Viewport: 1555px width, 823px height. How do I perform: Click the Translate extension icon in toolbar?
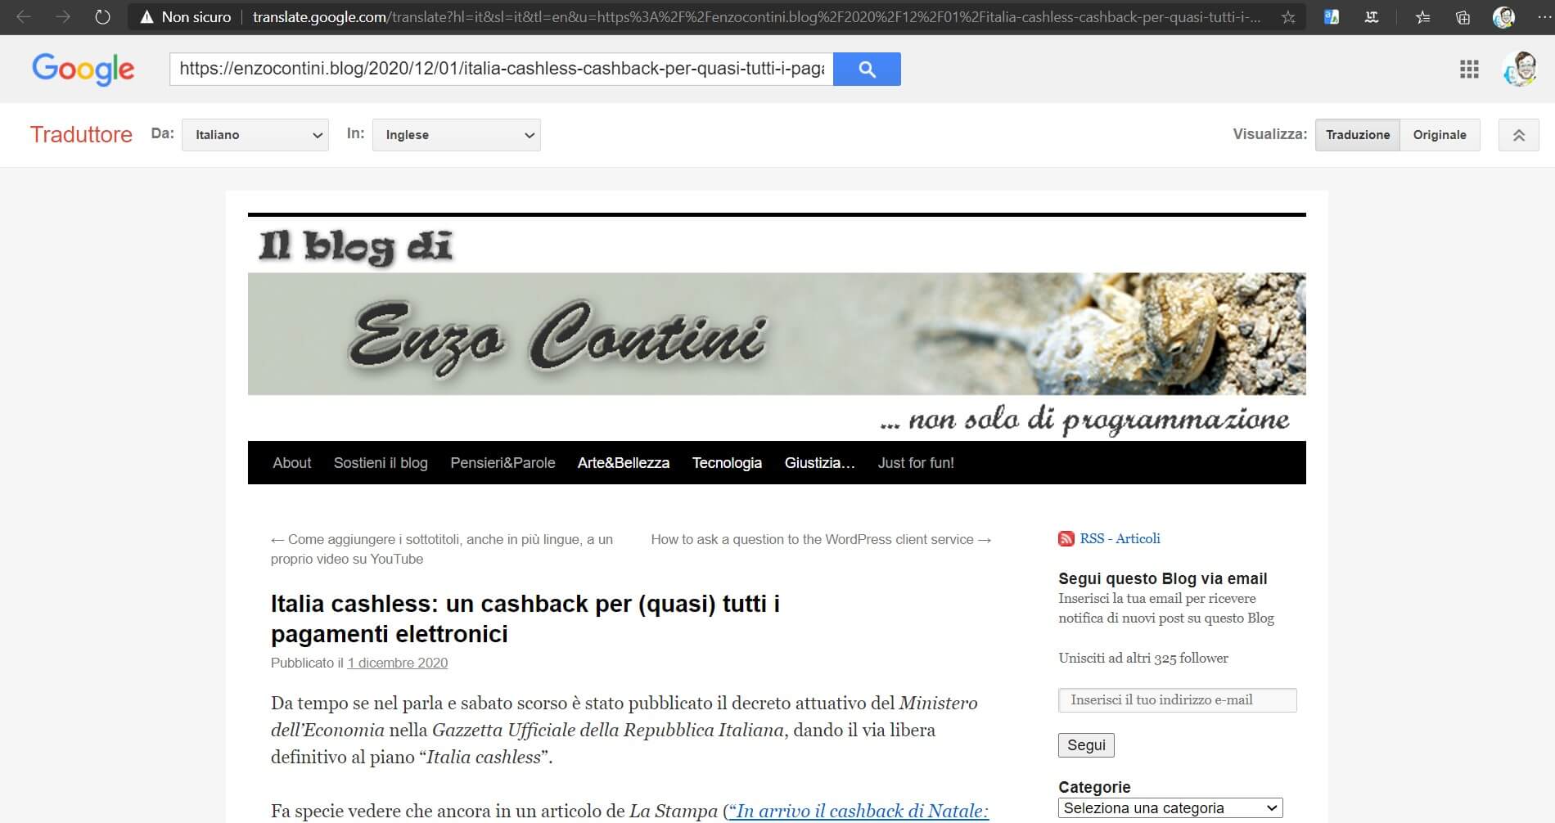coord(1332,17)
